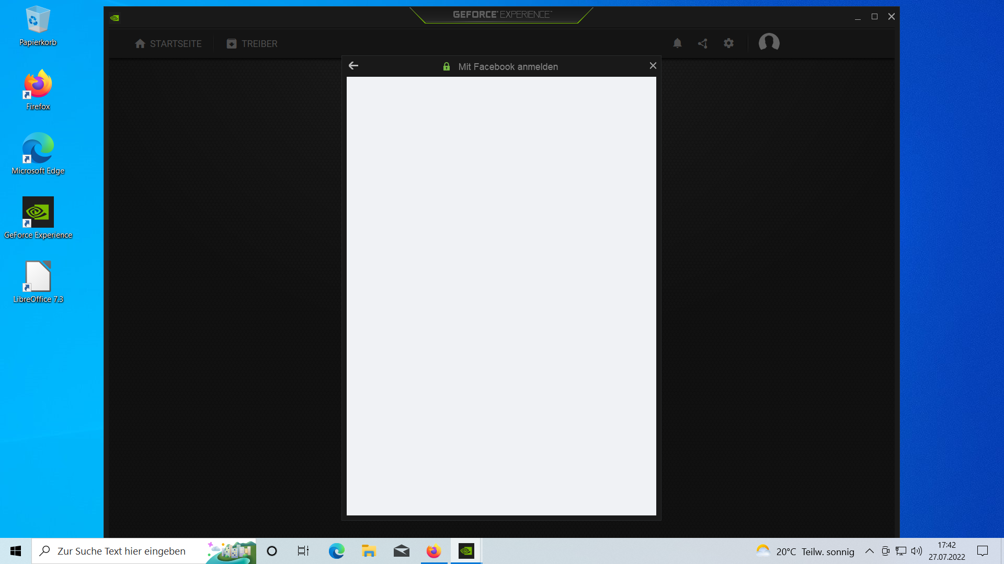Open Firefox from the taskbar
This screenshot has height=564, width=1004.
pos(433,551)
